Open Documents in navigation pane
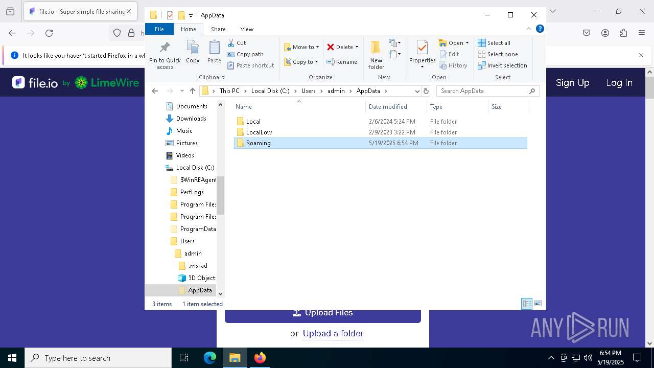Image resolution: width=654 pixels, height=368 pixels. pos(186,106)
